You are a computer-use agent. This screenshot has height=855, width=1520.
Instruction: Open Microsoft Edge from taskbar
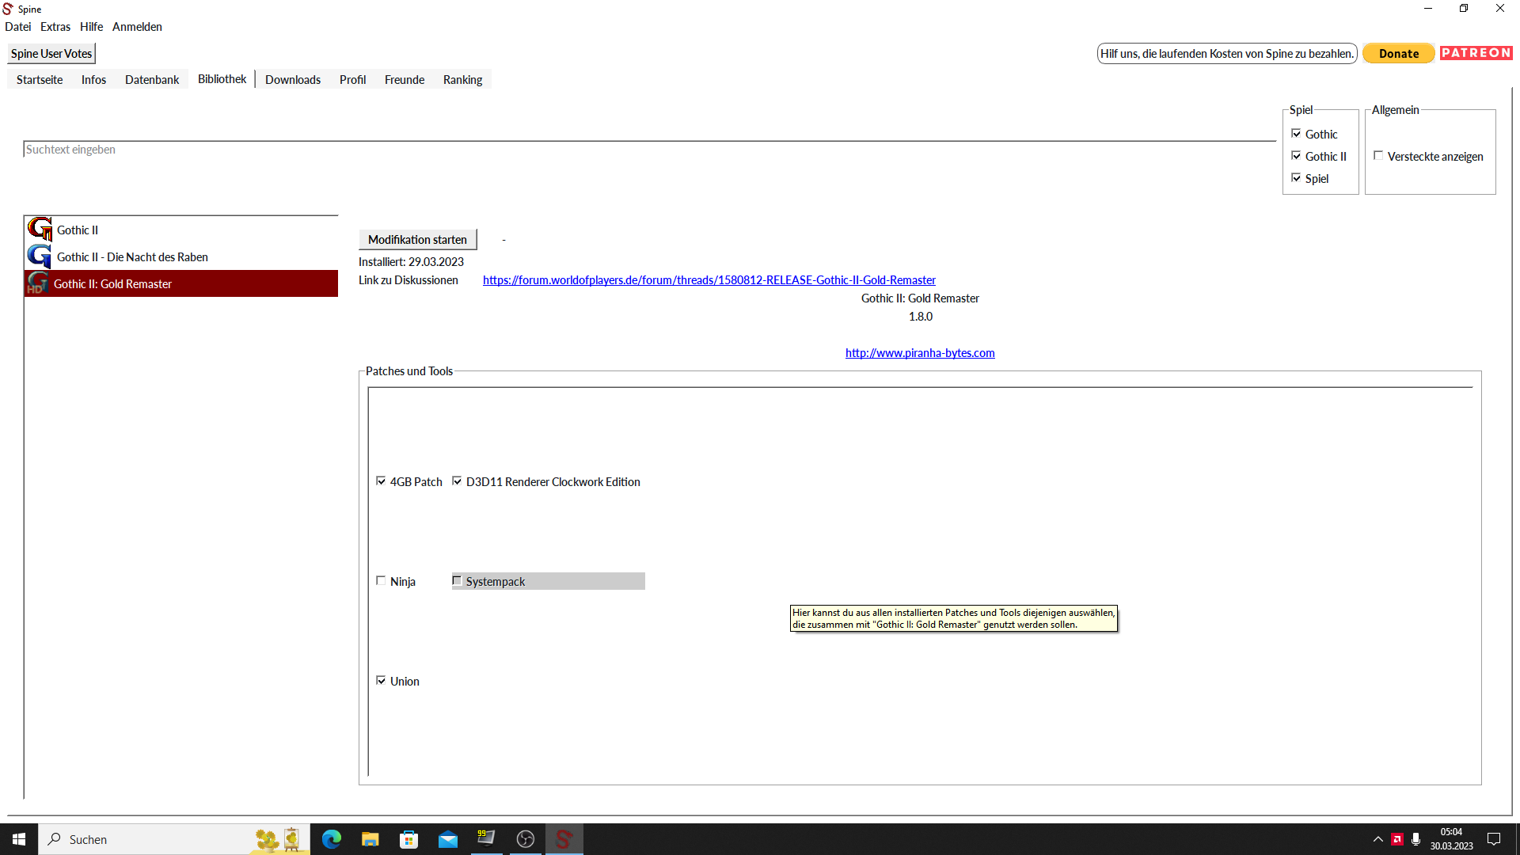click(332, 839)
